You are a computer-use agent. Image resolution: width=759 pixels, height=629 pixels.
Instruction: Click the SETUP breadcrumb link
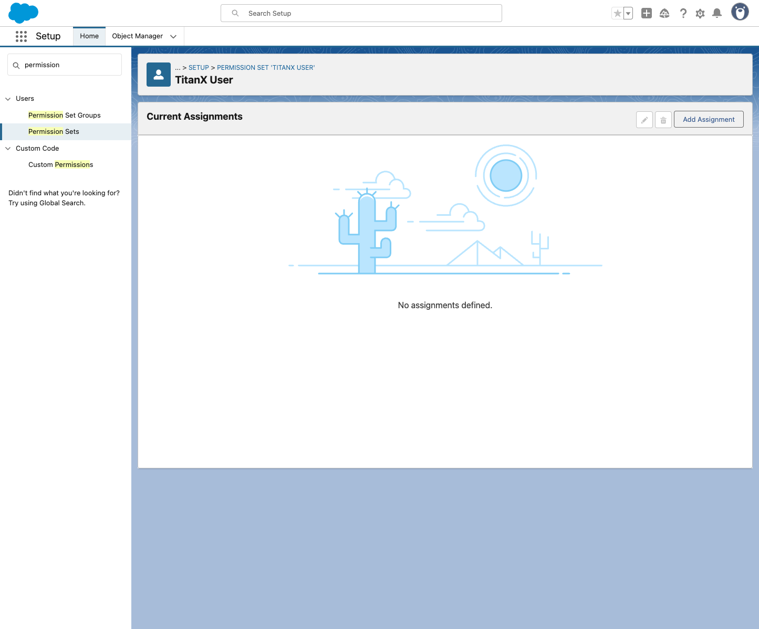[199, 68]
